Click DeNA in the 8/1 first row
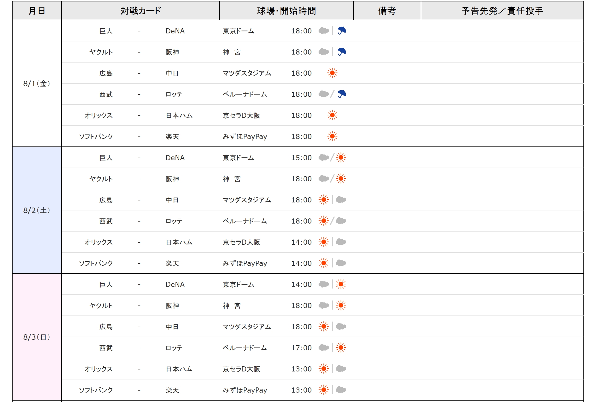 click(x=175, y=31)
